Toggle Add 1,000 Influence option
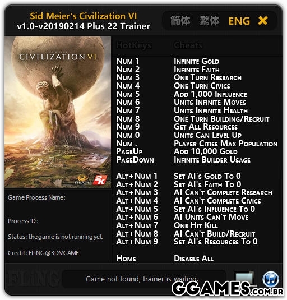This screenshot has width=287, height=300. [210, 94]
